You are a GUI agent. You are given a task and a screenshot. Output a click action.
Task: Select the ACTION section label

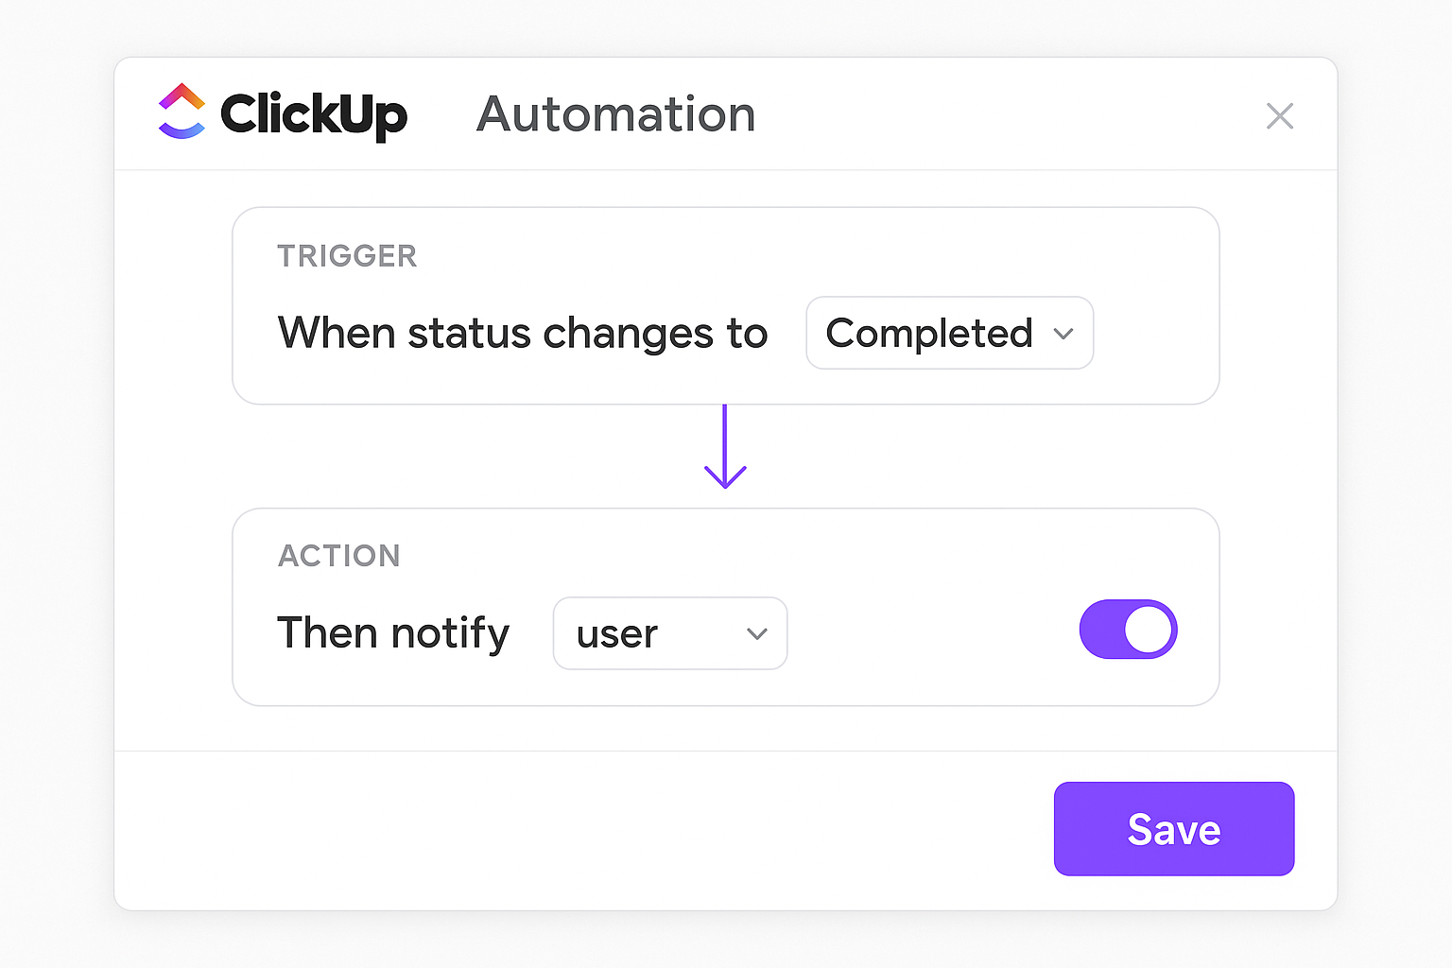click(x=338, y=556)
